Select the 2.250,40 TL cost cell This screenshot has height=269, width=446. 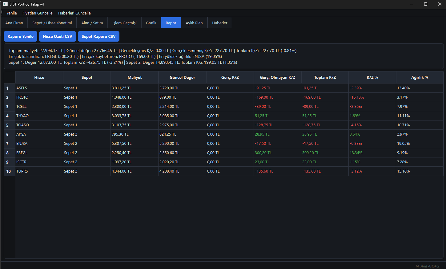pos(135,153)
